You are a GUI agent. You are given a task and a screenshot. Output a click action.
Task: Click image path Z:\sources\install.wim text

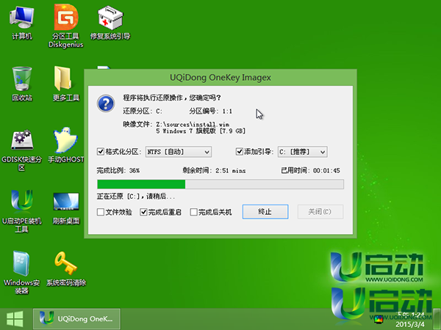(x=193, y=125)
